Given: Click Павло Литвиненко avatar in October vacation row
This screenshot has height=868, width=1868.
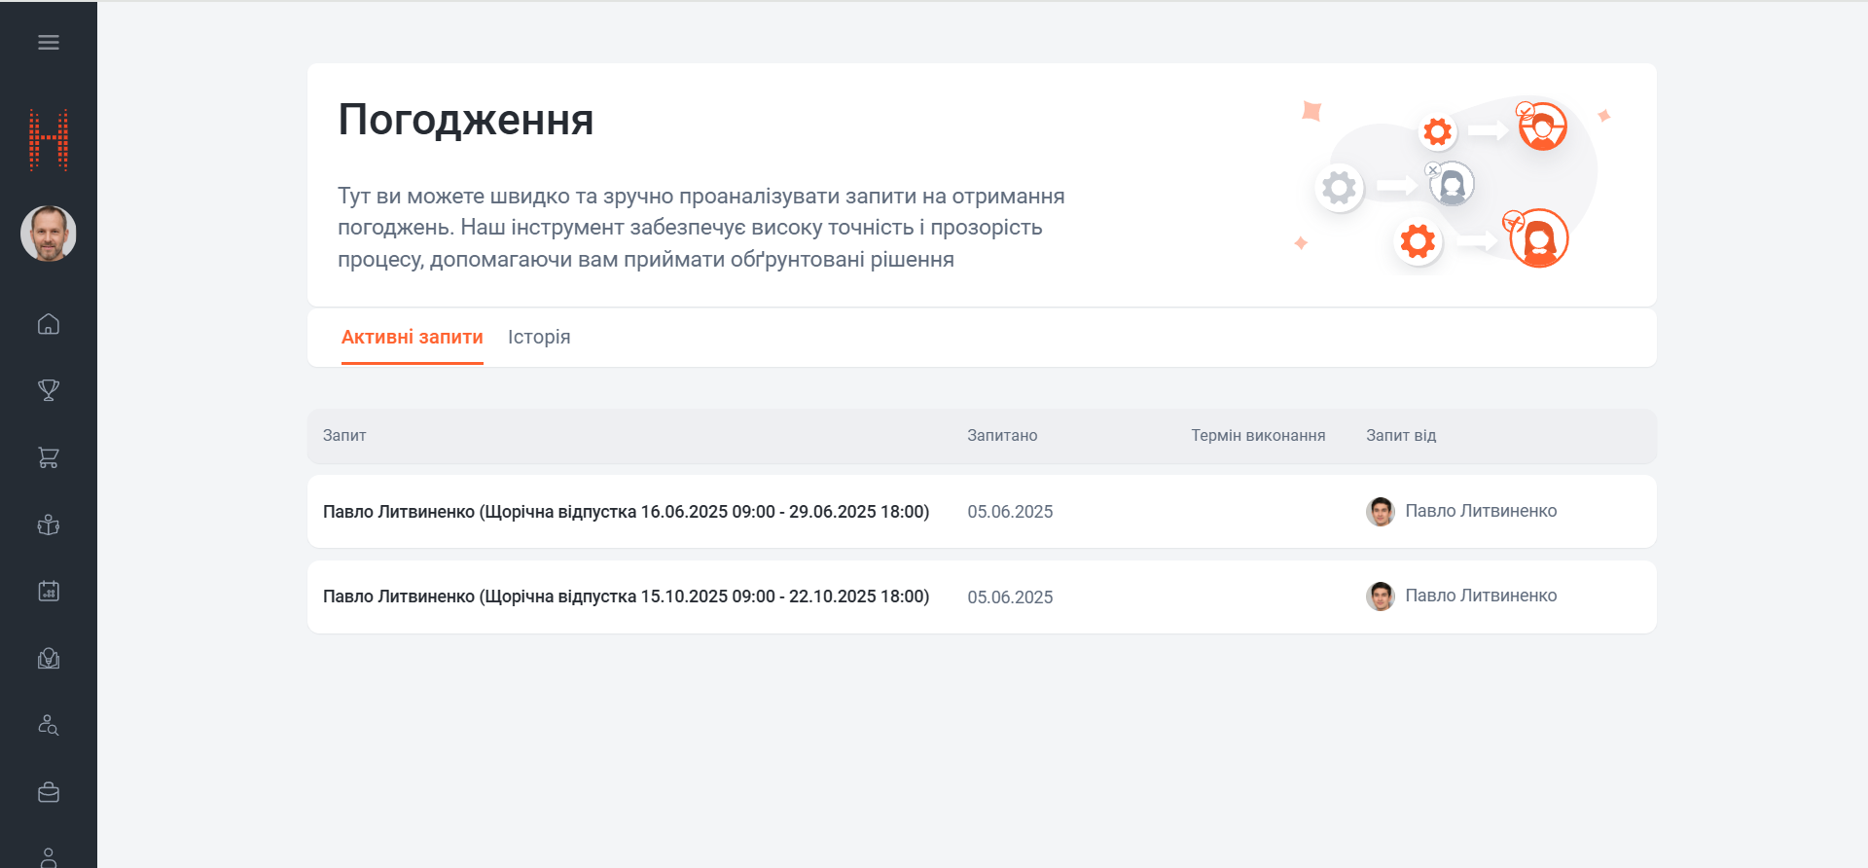Looking at the screenshot, I should pyautogui.click(x=1380, y=596).
